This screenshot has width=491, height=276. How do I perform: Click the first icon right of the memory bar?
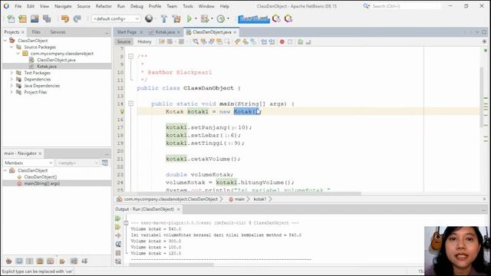[x=276, y=18]
